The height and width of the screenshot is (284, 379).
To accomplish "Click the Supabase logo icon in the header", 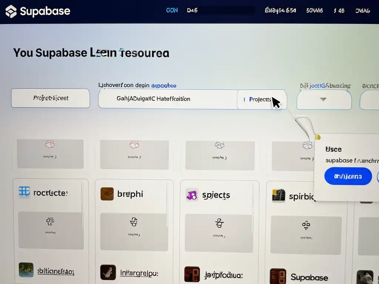I will (11, 11).
